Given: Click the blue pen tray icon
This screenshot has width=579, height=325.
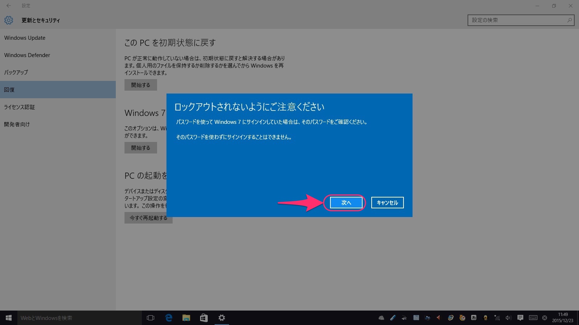Looking at the screenshot, I should pos(393,318).
